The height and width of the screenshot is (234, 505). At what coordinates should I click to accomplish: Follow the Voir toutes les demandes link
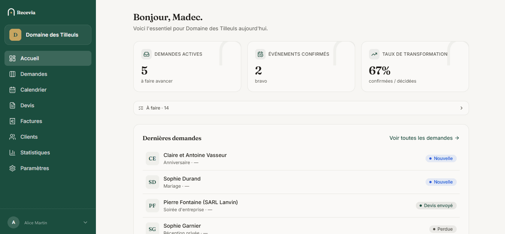click(424, 138)
